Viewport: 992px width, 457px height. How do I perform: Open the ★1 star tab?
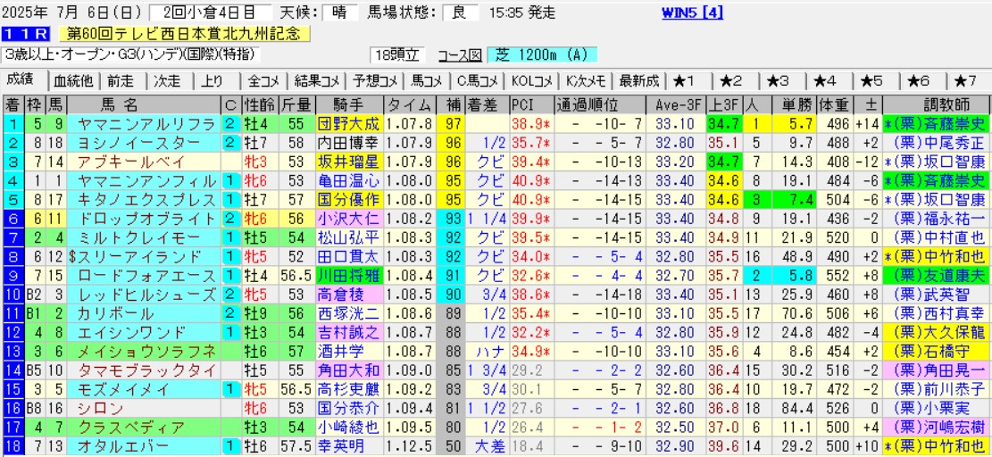[687, 80]
